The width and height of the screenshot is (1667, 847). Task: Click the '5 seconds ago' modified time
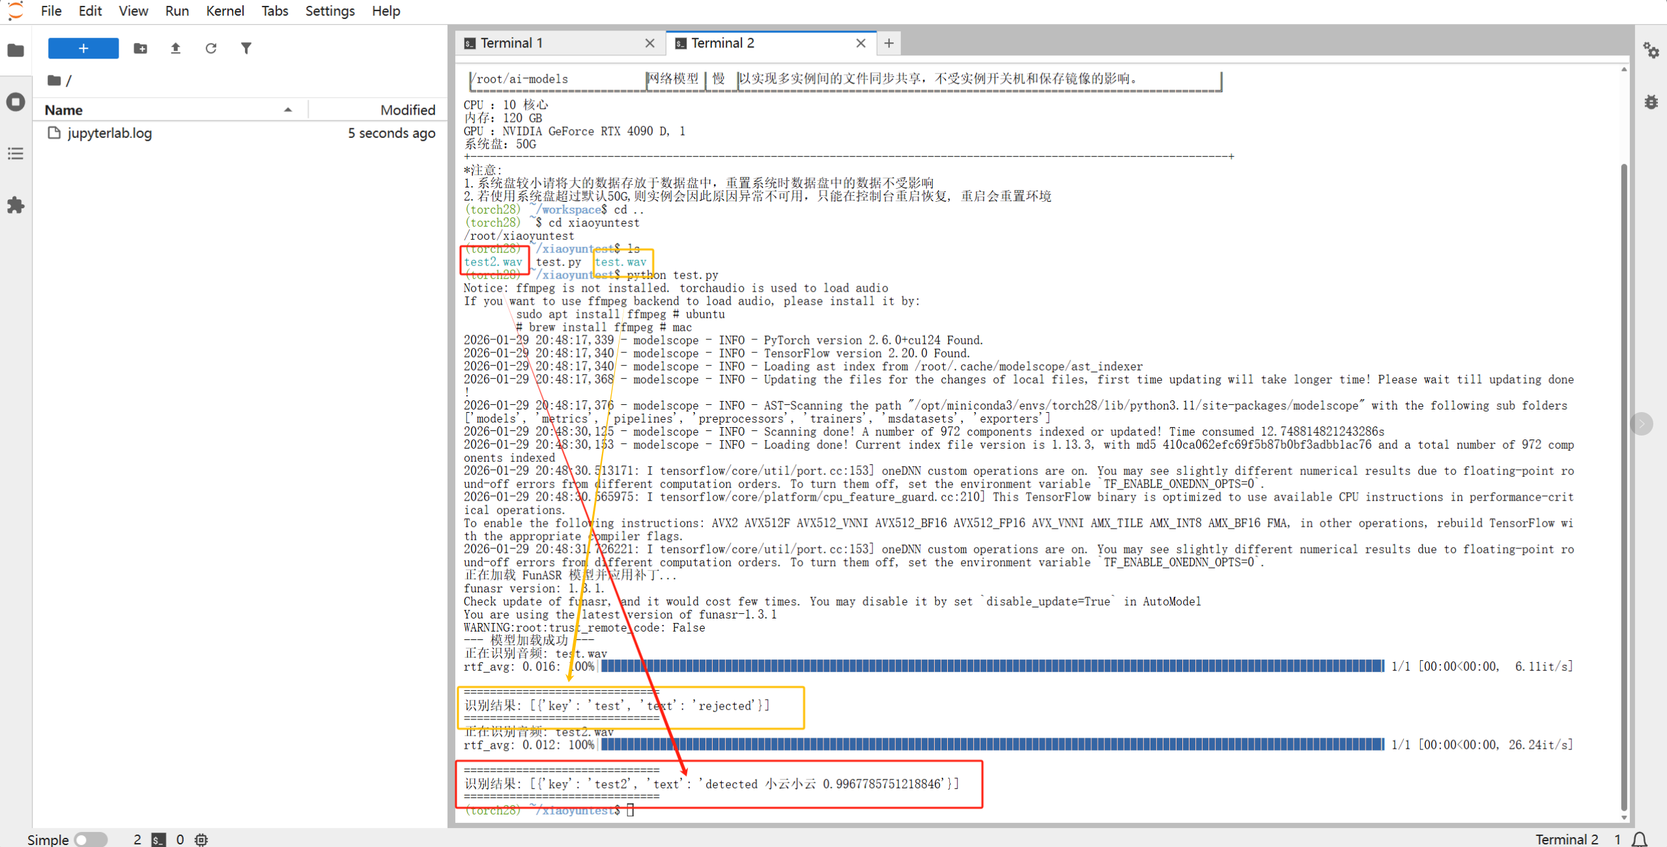click(x=392, y=133)
